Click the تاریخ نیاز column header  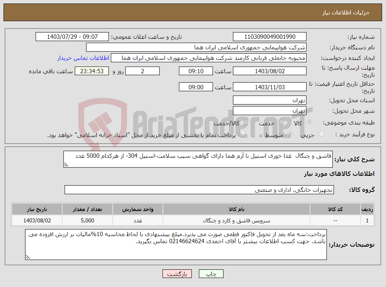[x=37, y=209]
